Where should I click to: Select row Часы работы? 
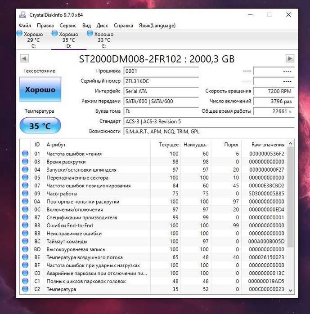click(153, 194)
